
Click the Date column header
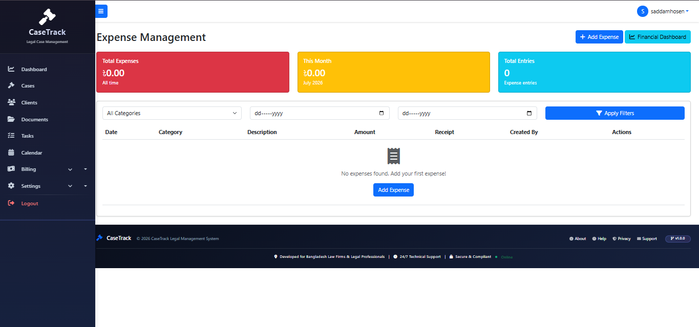[x=111, y=132]
